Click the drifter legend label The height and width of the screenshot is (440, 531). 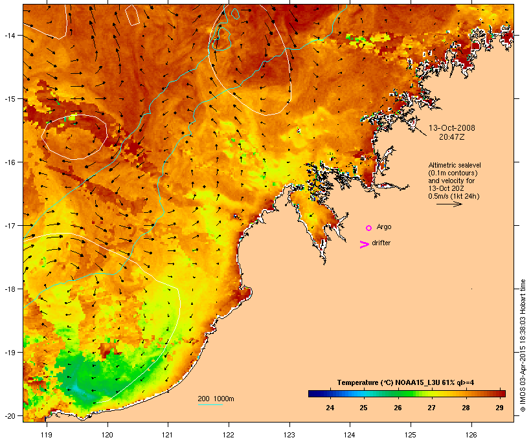[x=381, y=243]
